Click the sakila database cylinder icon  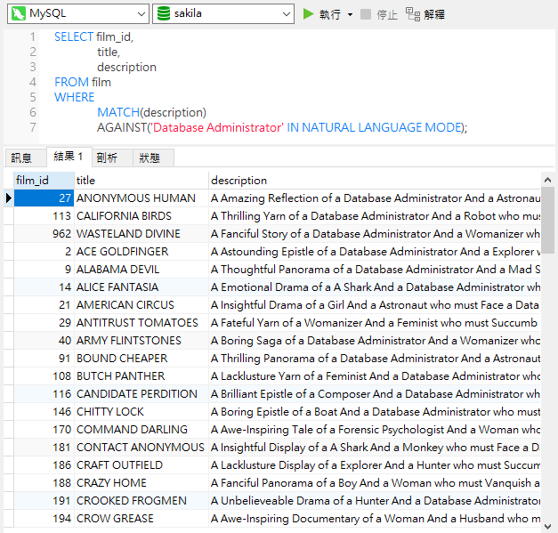point(163,14)
